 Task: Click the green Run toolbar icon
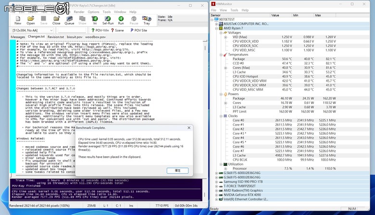[x=121, y=20]
